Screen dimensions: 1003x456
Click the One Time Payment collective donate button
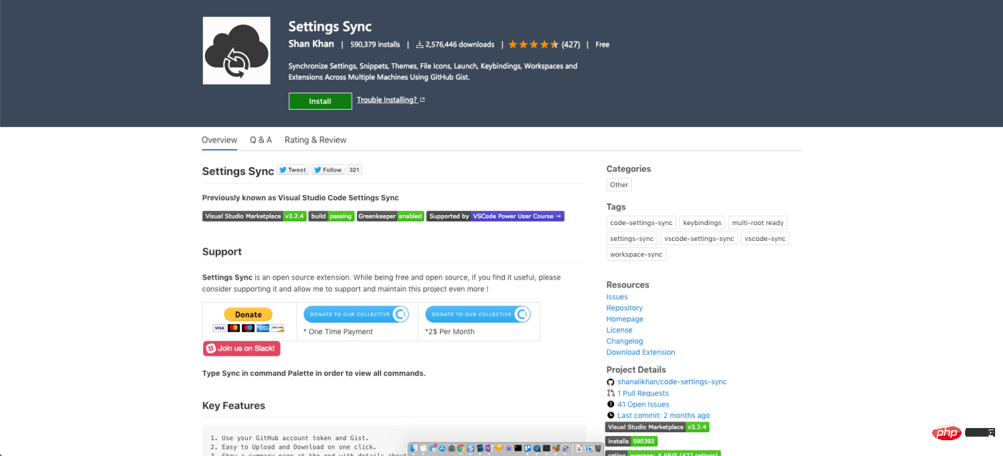[356, 314]
